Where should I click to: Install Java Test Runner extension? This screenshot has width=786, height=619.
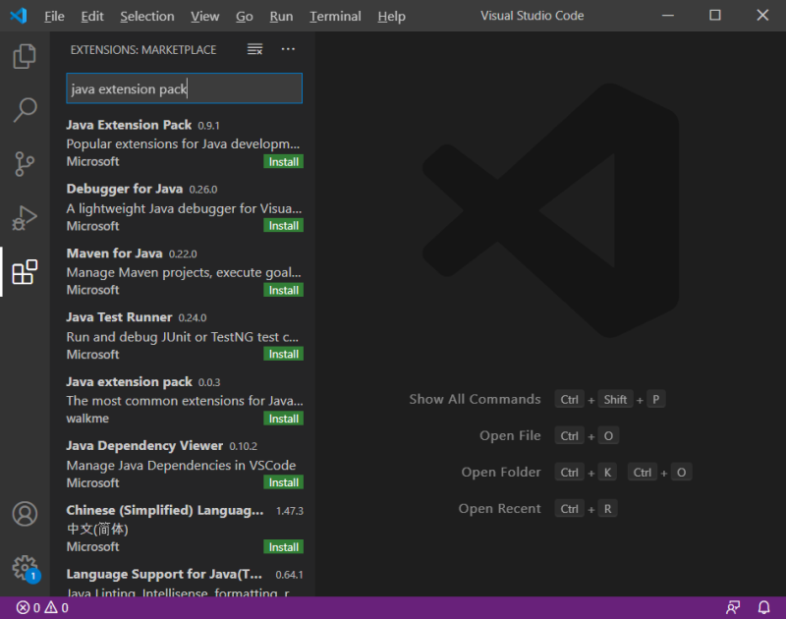[283, 354]
